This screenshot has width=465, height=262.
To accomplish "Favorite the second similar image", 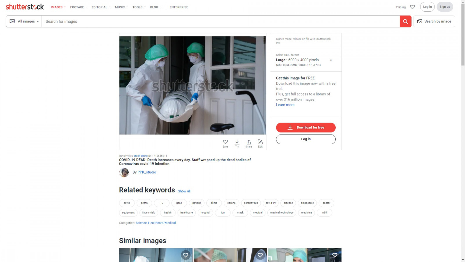I will click(x=260, y=255).
